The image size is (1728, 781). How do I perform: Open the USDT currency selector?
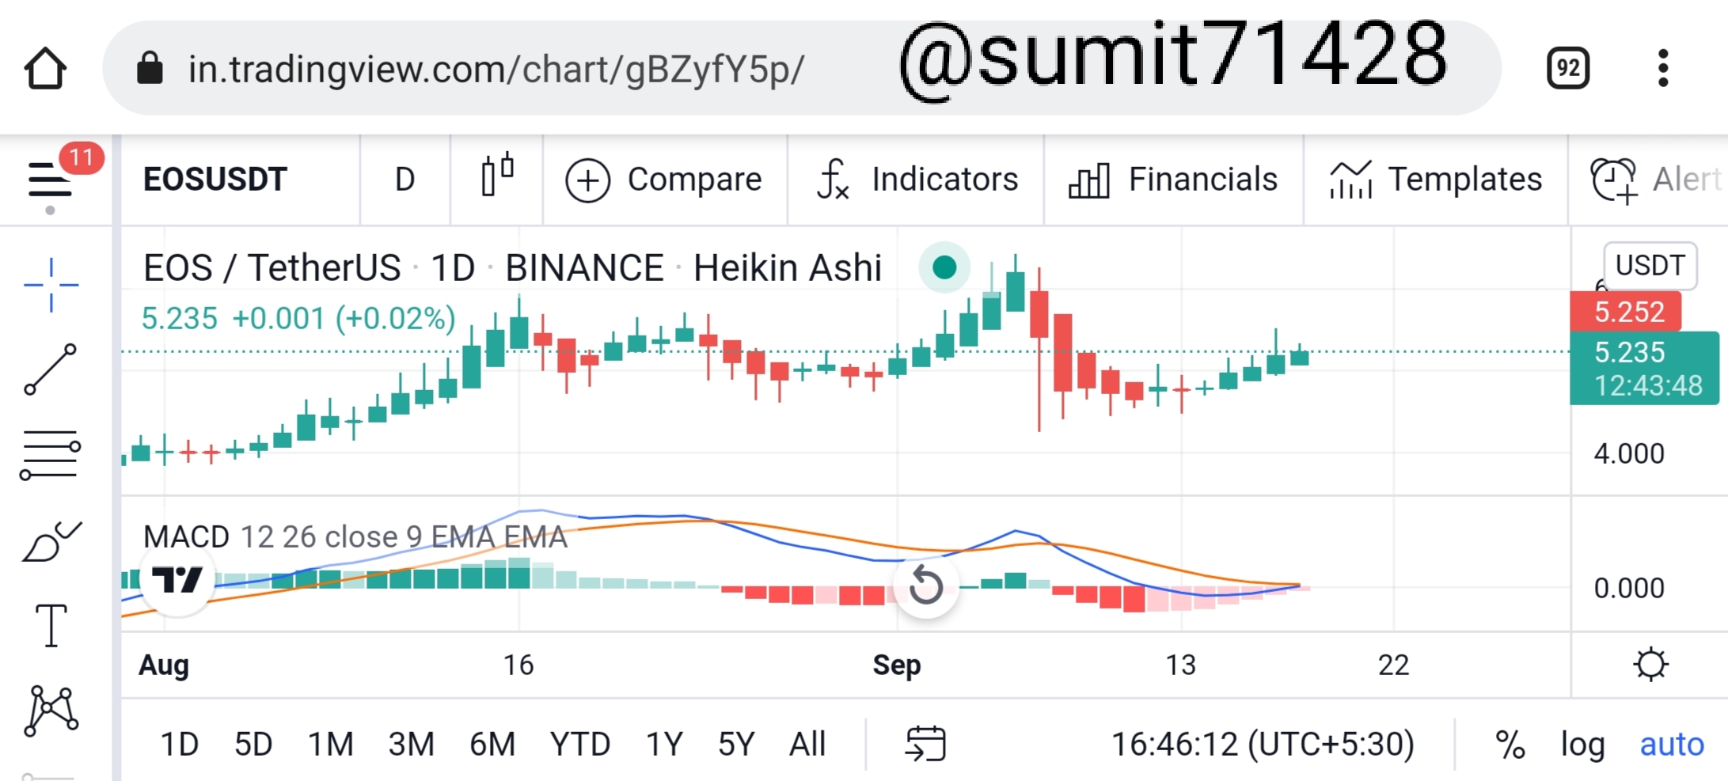[x=1650, y=266]
